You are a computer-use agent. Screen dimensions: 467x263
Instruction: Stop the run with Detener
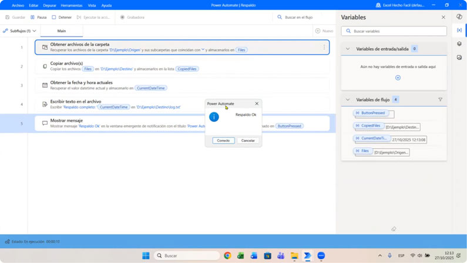click(x=62, y=17)
